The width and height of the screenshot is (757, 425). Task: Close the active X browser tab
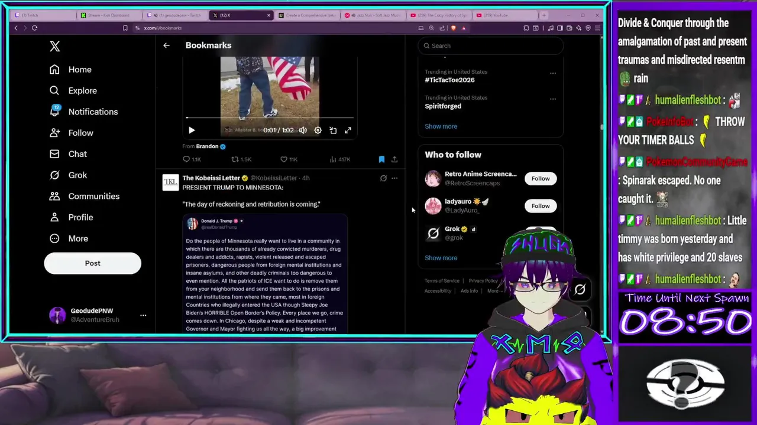(x=268, y=15)
